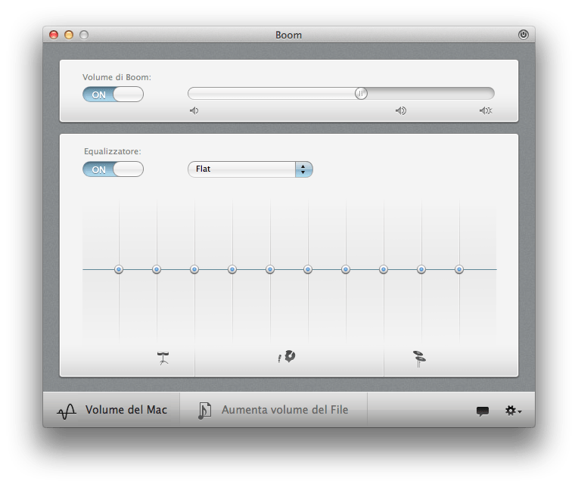Click the medium-high volume speaker icon
The width and height of the screenshot is (578, 487).
[x=401, y=110]
